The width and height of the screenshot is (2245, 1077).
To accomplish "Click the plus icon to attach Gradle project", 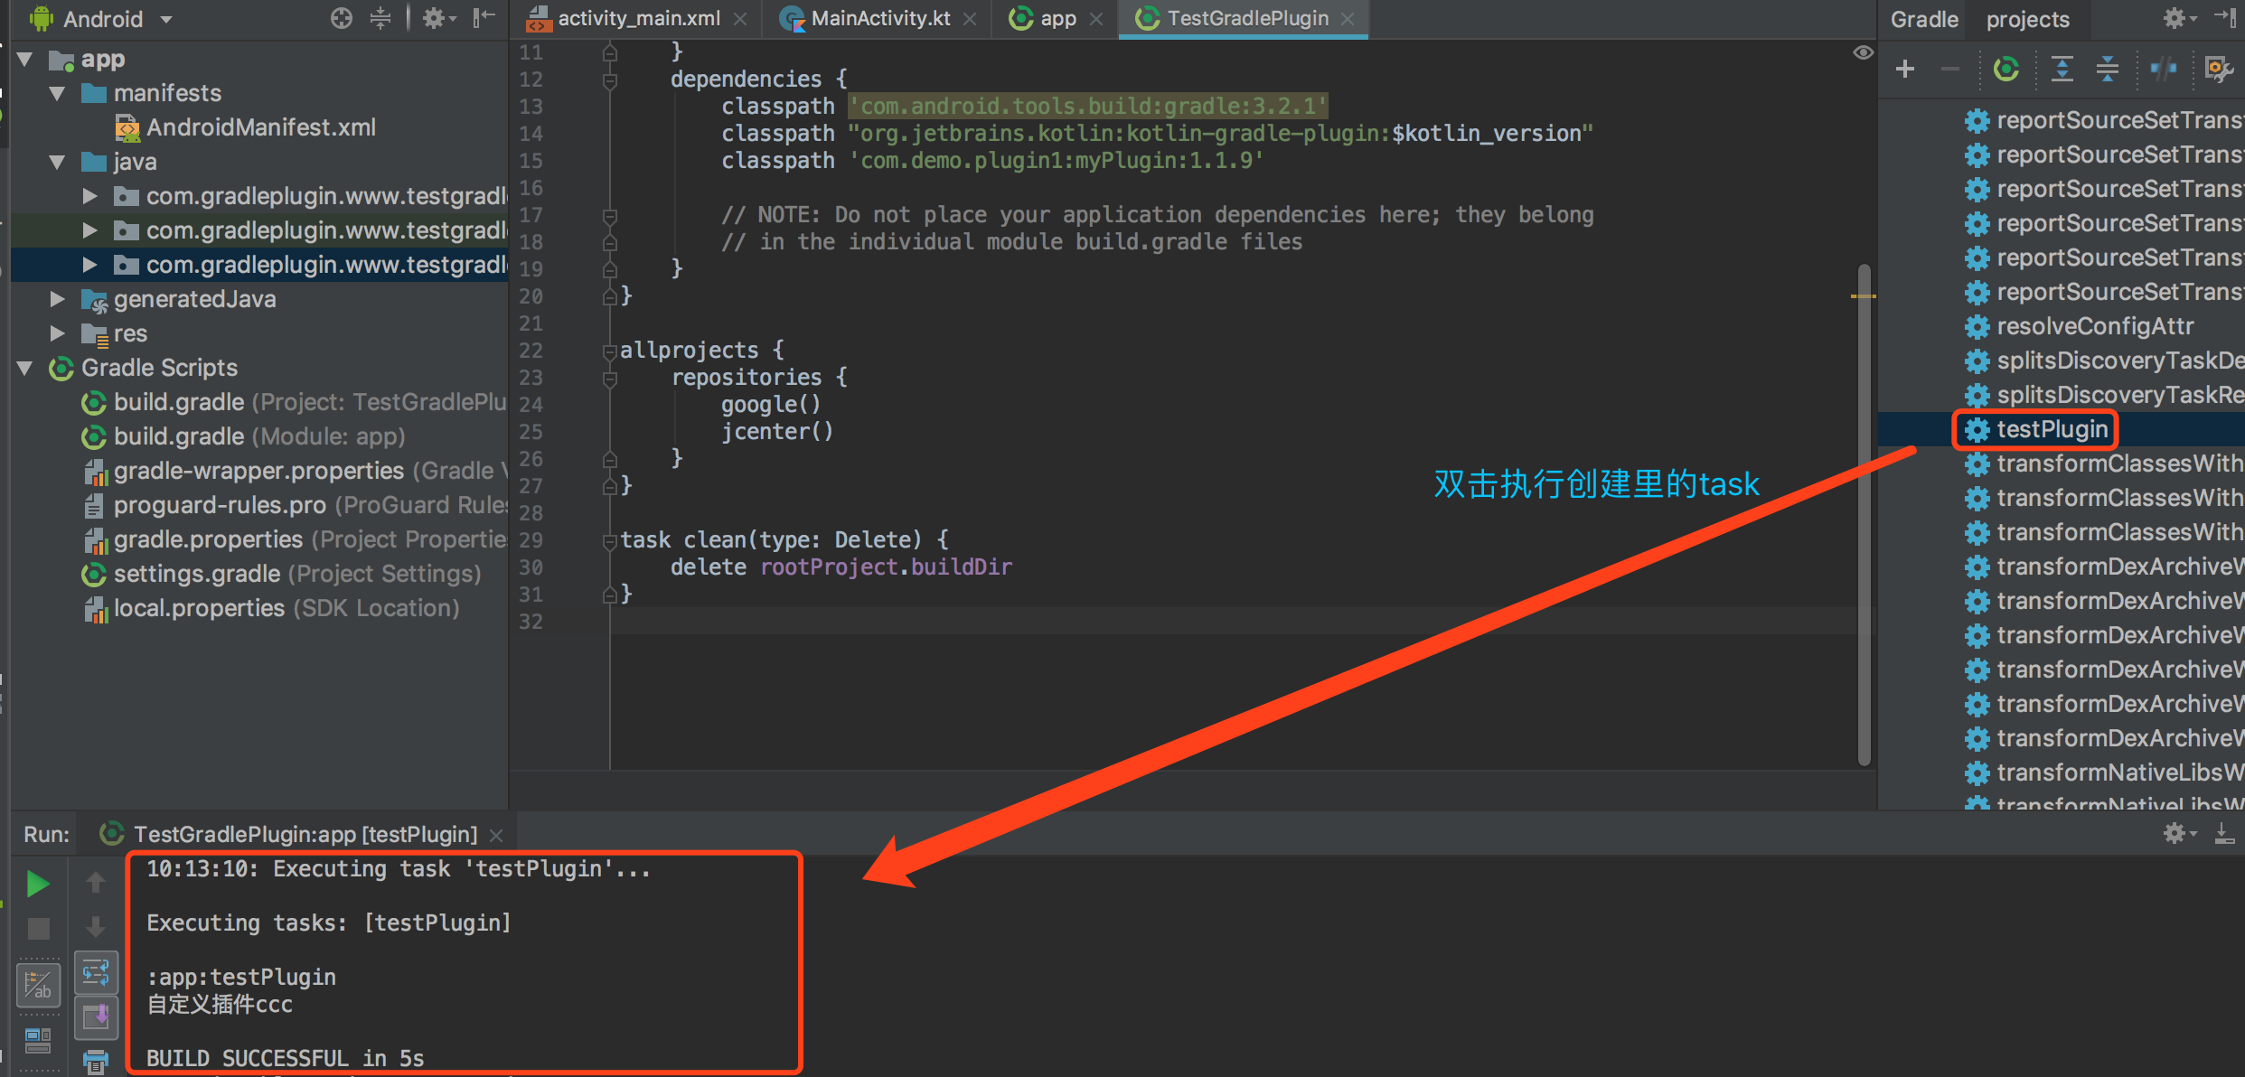I will pos(1905,69).
